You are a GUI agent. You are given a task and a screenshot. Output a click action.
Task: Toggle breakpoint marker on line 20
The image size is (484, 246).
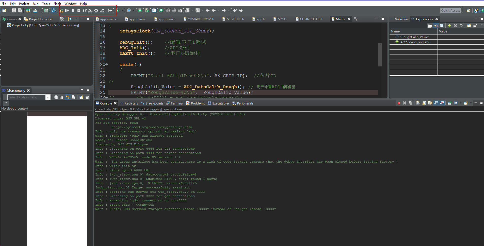[x=107, y=64]
